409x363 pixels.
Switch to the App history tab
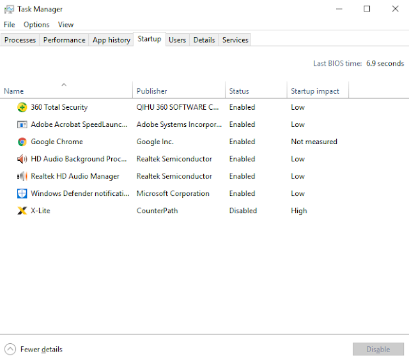click(x=111, y=40)
